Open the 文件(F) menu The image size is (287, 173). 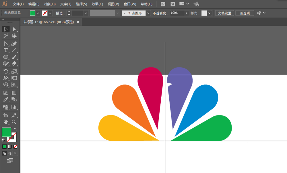[18, 4]
